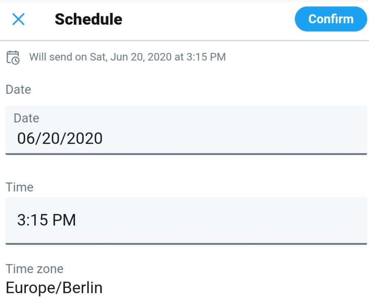Click the small "Date" label inside the field
This screenshot has height=301, width=369.
(26, 118)
